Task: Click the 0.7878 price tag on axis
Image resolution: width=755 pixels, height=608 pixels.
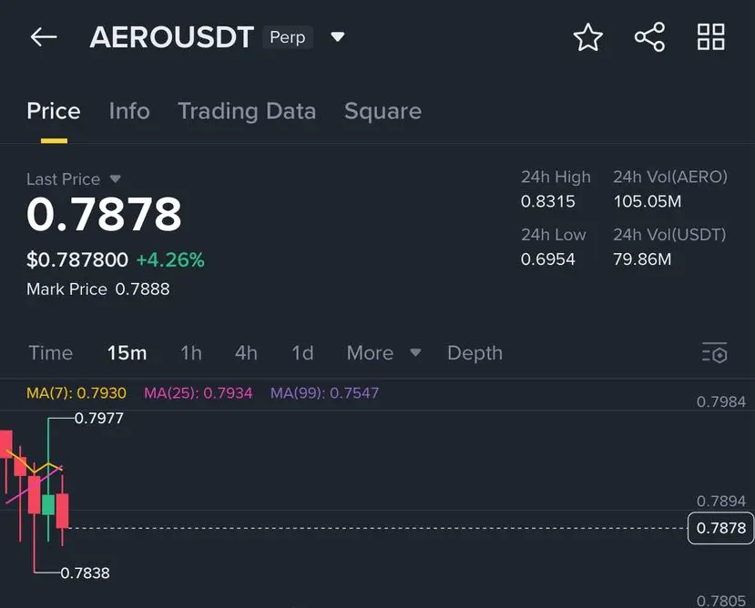Action: pyautogui.click(x=720, y=528)
